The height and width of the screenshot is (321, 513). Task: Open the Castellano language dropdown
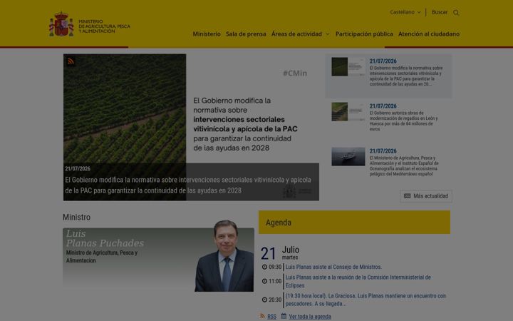point(405,12)
